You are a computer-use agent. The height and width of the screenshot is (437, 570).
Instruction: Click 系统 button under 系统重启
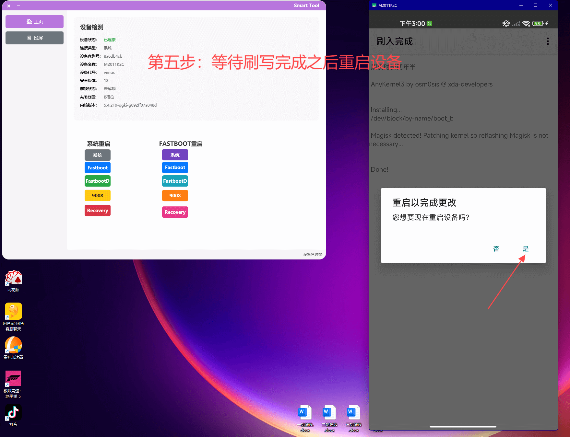coord(98,155)
